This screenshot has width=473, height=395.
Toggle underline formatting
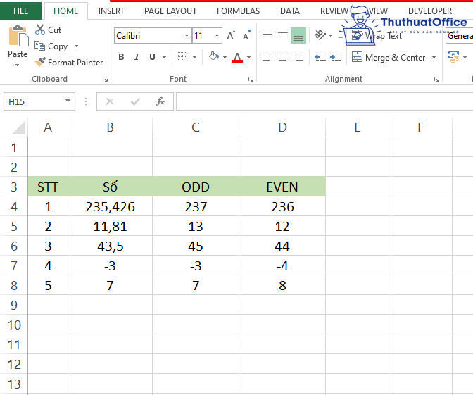(x=152, y=57)
